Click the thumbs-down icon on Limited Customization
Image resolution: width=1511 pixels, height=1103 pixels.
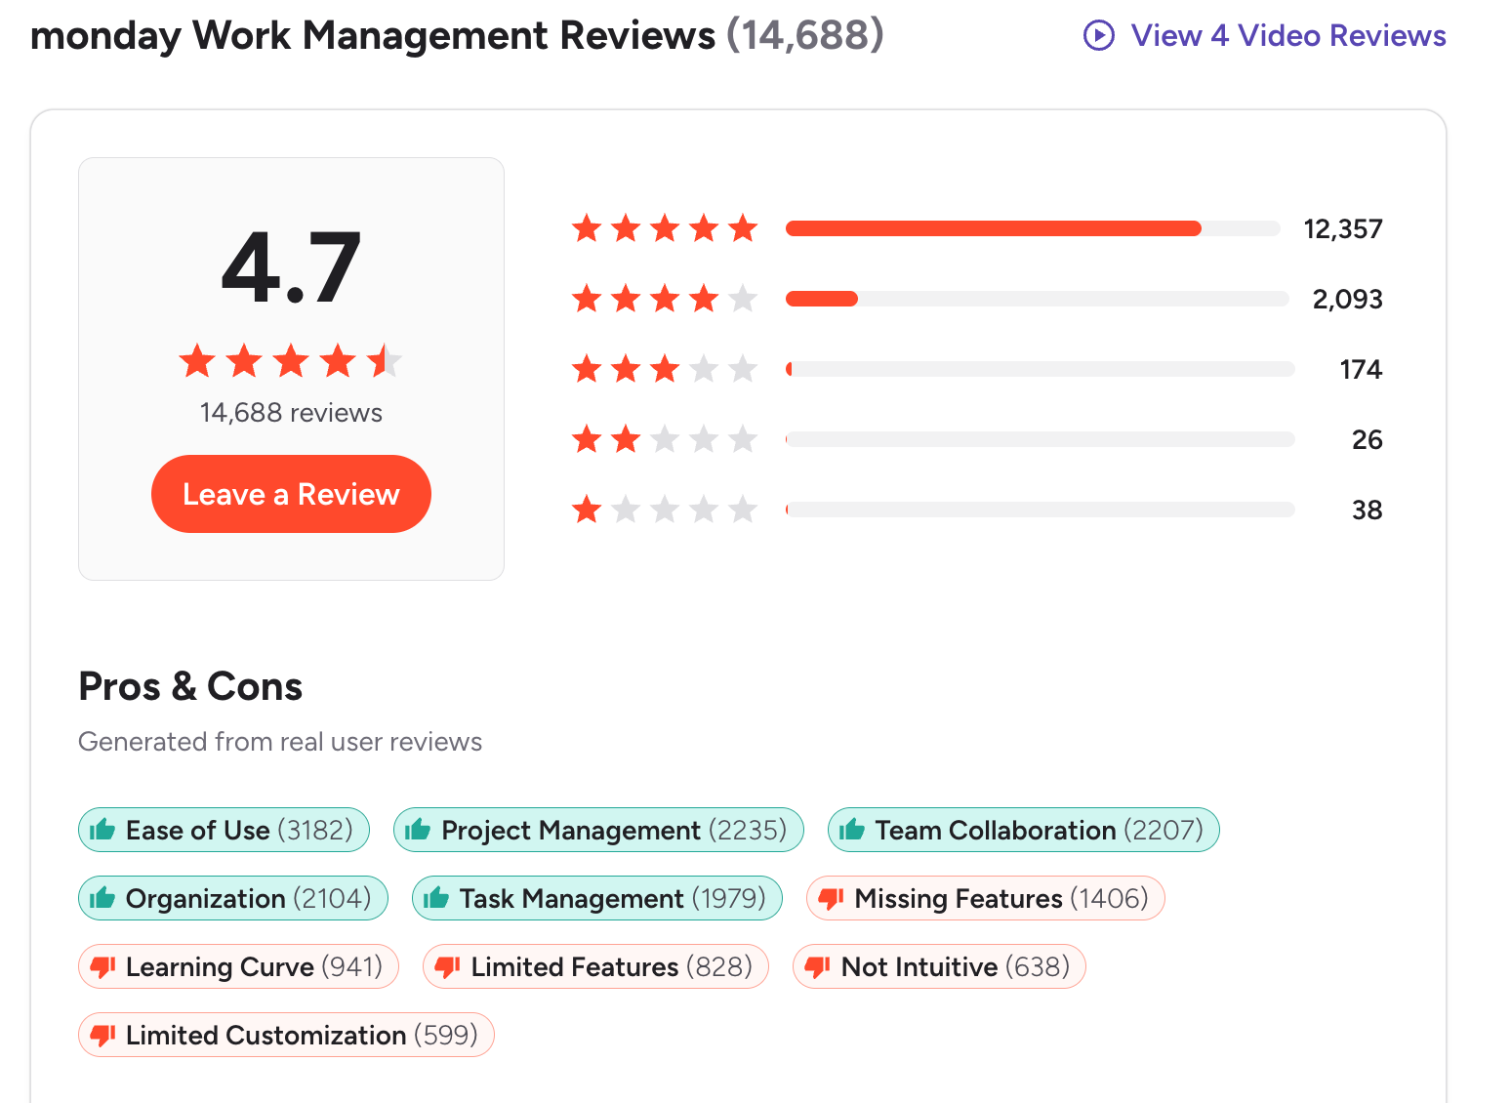(102, 1034)
